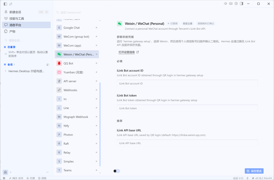This screenshot has width=274, height=180.
Task: Click the 保存更改 button
Action: (254, 171)
